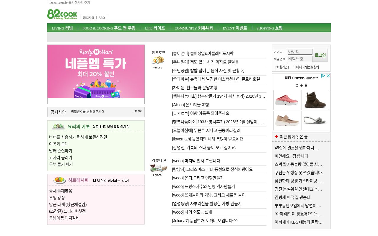Click the red plus icon beside 최근 많이 읽은 글
Viewport: 378px width, 236px height.
coord(276,136)
